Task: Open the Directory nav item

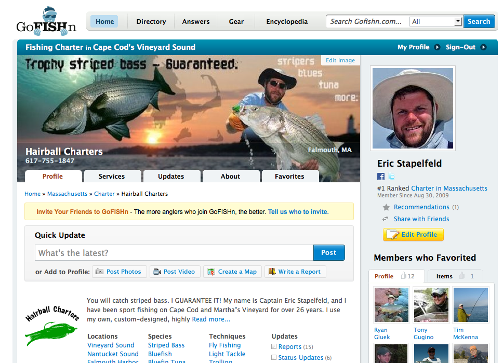Action: point(151,21)
